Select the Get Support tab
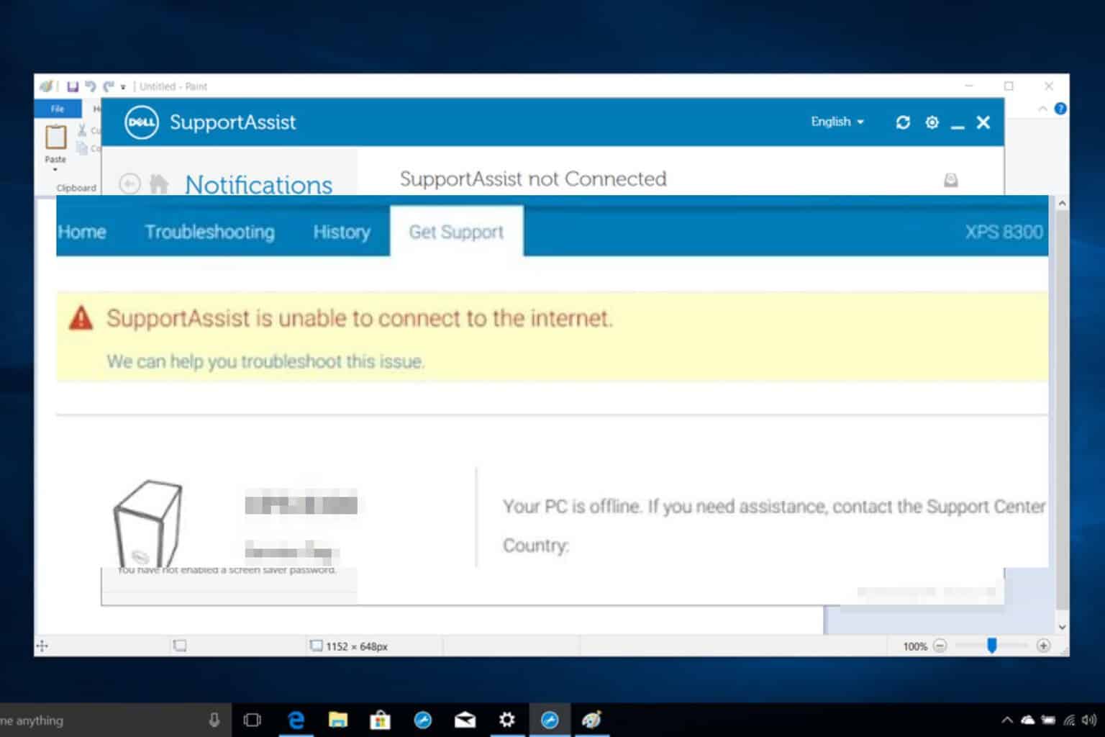Viewport: 1105px width, 737px height. click(x=456, y=232)
